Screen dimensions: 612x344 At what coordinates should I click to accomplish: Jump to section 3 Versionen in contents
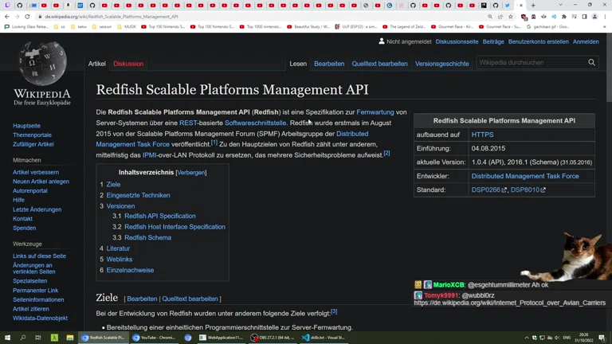(x=120, y=206)
